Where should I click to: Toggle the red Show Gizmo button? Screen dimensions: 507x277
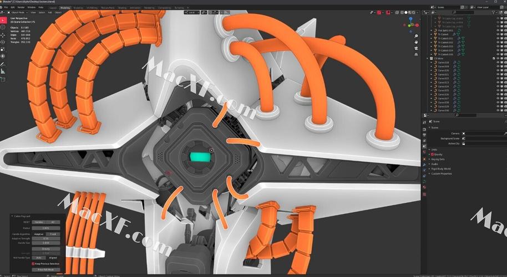point(379,12)
